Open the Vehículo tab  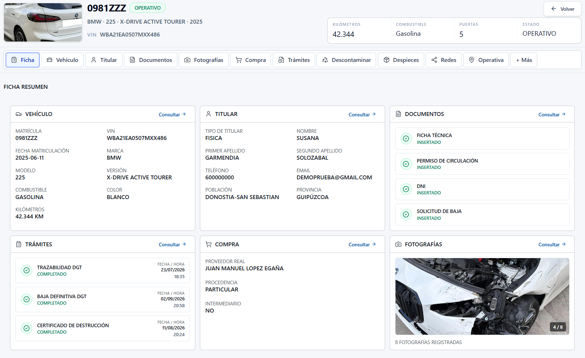(62, 60)
